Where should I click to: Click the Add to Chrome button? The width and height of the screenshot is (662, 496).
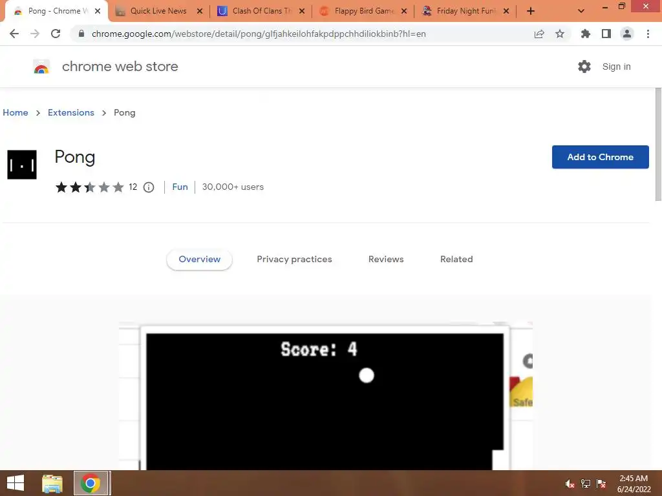(600, 157)
